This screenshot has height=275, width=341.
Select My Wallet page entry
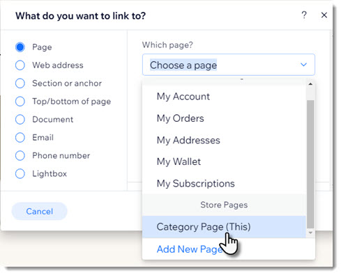224,162
